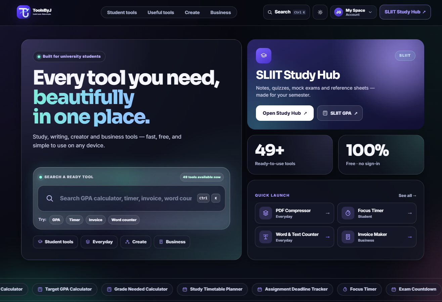Click the graduation cap Study Hub icon

tap(264, 56)
